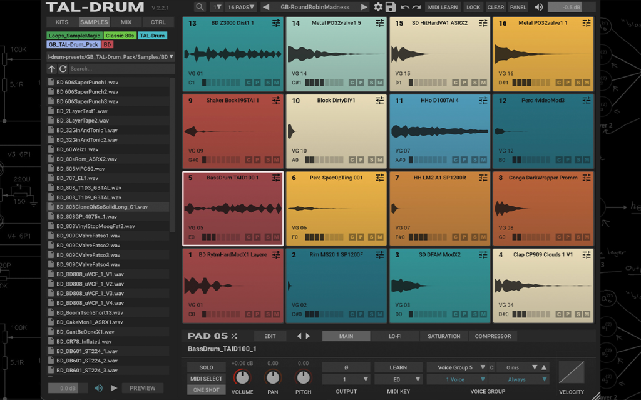Open the Voice Group 5 dropdown
This screenshot has width=641, height=400.
tap(456, 367)
